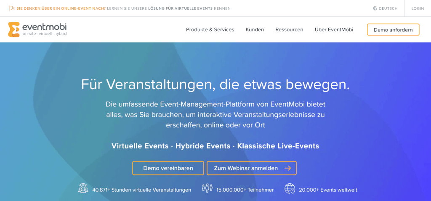The image size is (431, 201).
Task: Click 'Virtuelle Events' in the bold tagline
Action: coord(140,146)
